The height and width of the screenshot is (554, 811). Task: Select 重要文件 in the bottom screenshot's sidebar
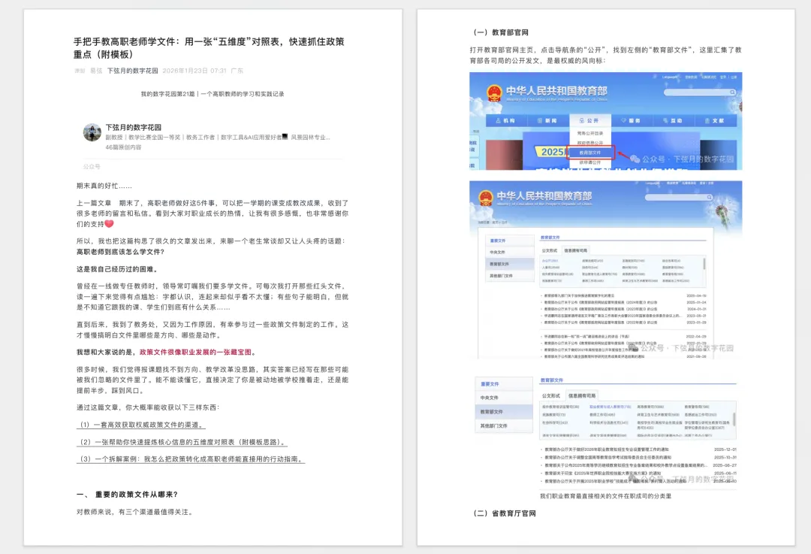pos(504,384)
